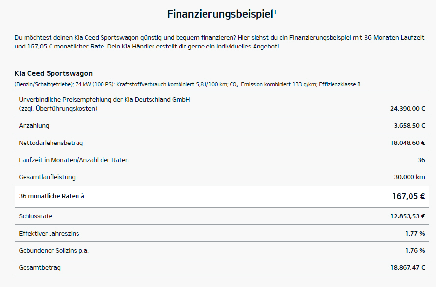Select the Effektiver Jahreszins label
The width and height of the screenshot is (436, 287).
pyautogui.click(x=49, y=234)
